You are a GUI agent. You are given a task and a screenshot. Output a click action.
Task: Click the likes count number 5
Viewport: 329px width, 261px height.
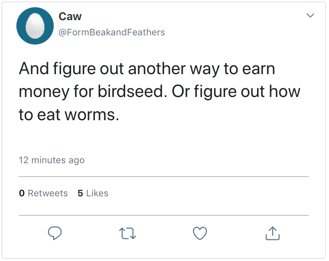80,193
